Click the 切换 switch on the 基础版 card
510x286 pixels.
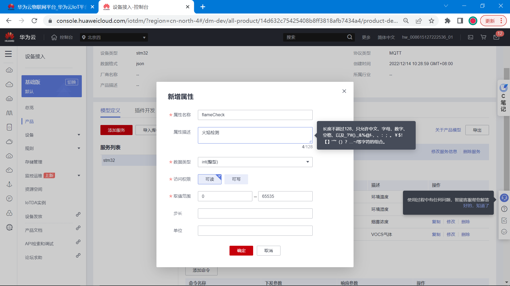pos(71,82)
